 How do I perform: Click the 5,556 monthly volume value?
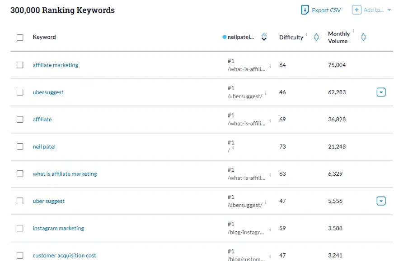(x=335, y=201)
